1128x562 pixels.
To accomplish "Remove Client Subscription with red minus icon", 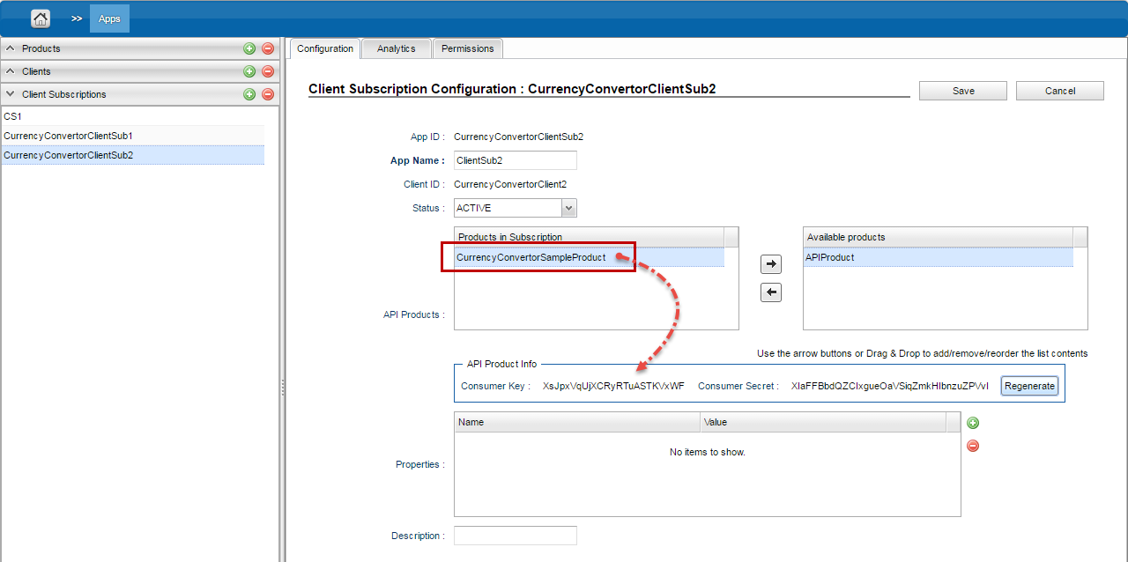I will coord(268,94).
